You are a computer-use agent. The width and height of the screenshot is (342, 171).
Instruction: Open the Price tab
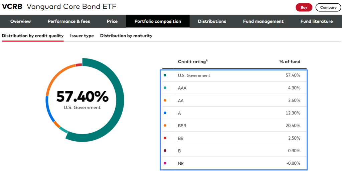click(x=112, y=21)
